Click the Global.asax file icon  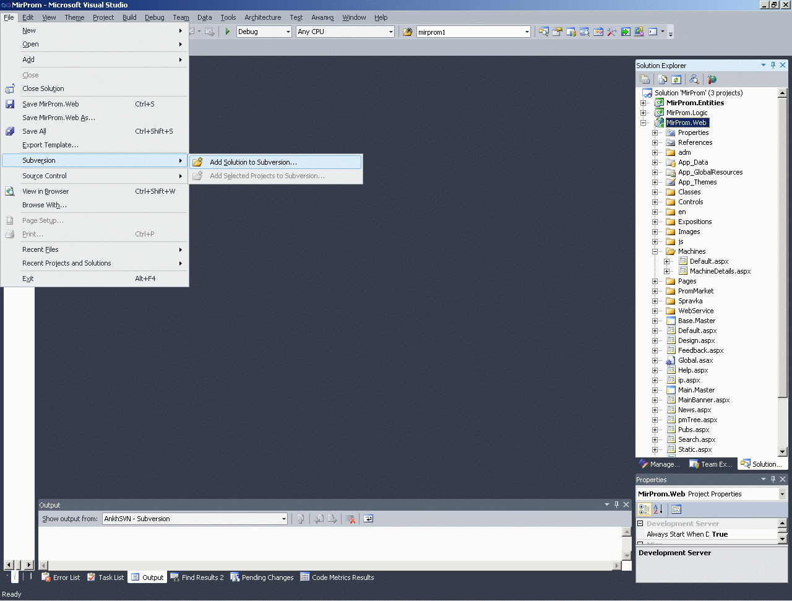(x=671, y=360)
